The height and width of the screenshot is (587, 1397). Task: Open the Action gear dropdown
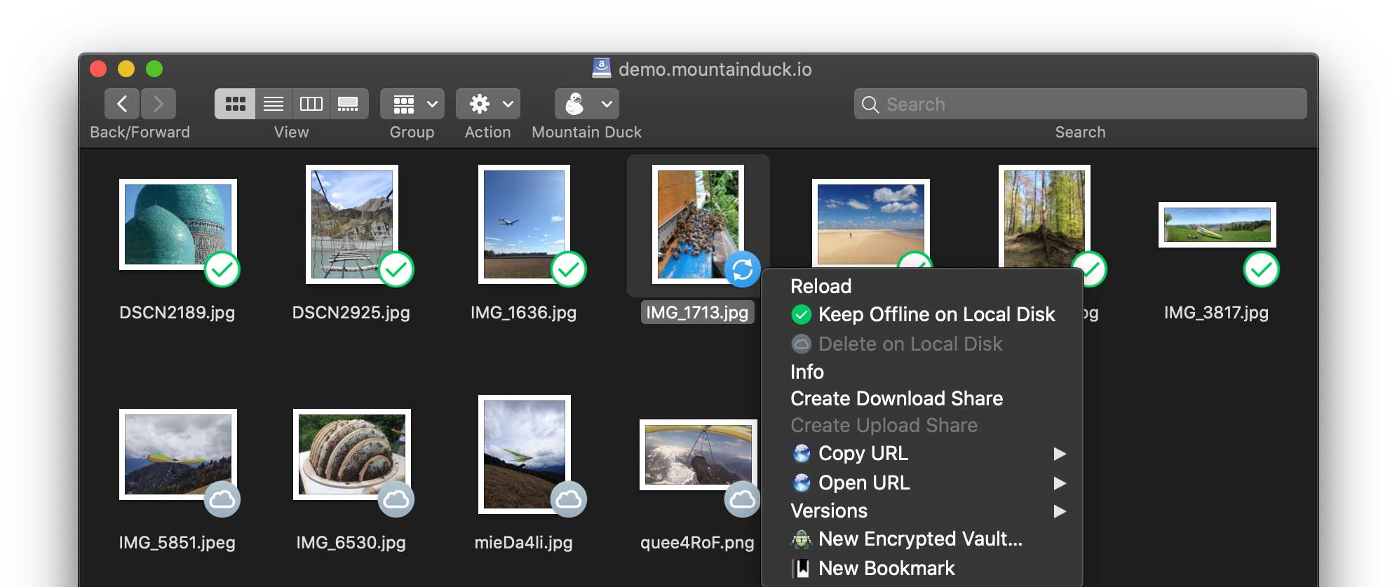tap(487, 104)
